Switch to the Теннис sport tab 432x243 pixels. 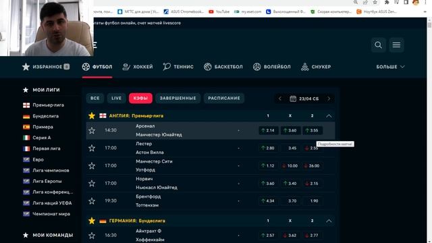tap(178, 67)
